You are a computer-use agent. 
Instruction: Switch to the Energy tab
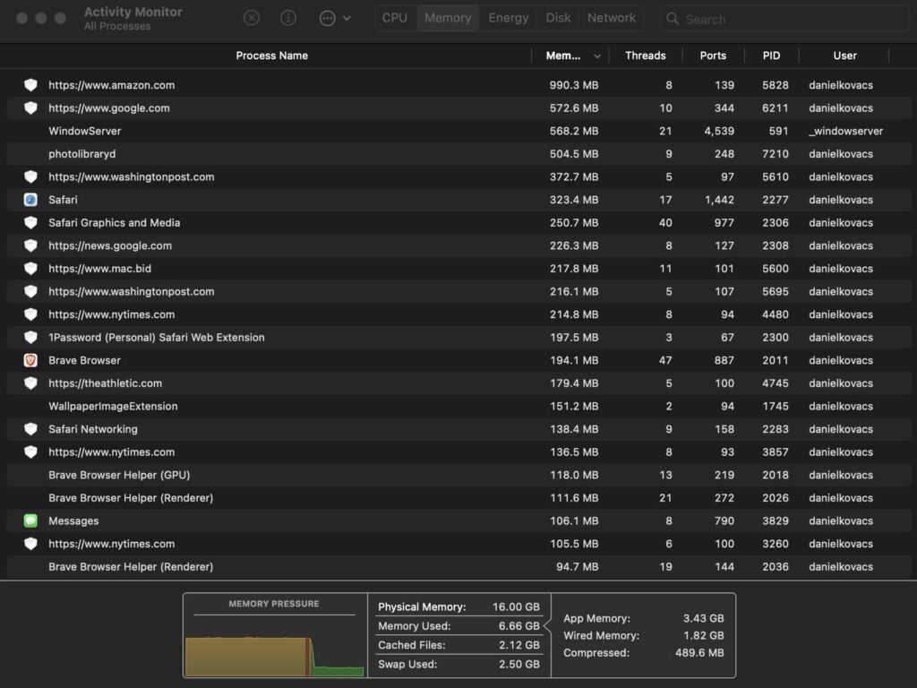[509, 18]
